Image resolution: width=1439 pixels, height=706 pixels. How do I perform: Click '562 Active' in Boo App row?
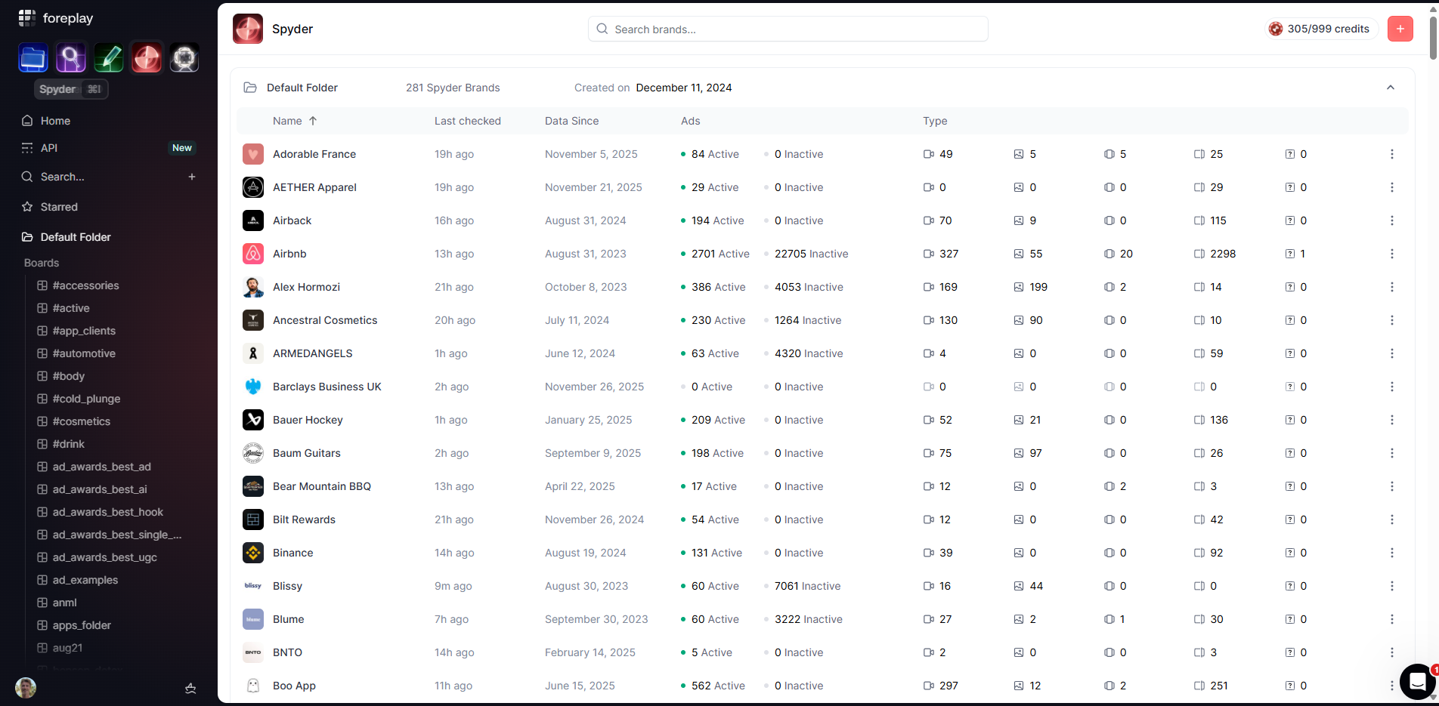point(718,686)
